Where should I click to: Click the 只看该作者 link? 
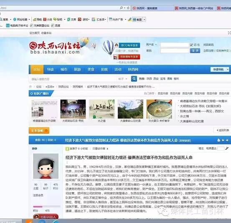point(100,149)
